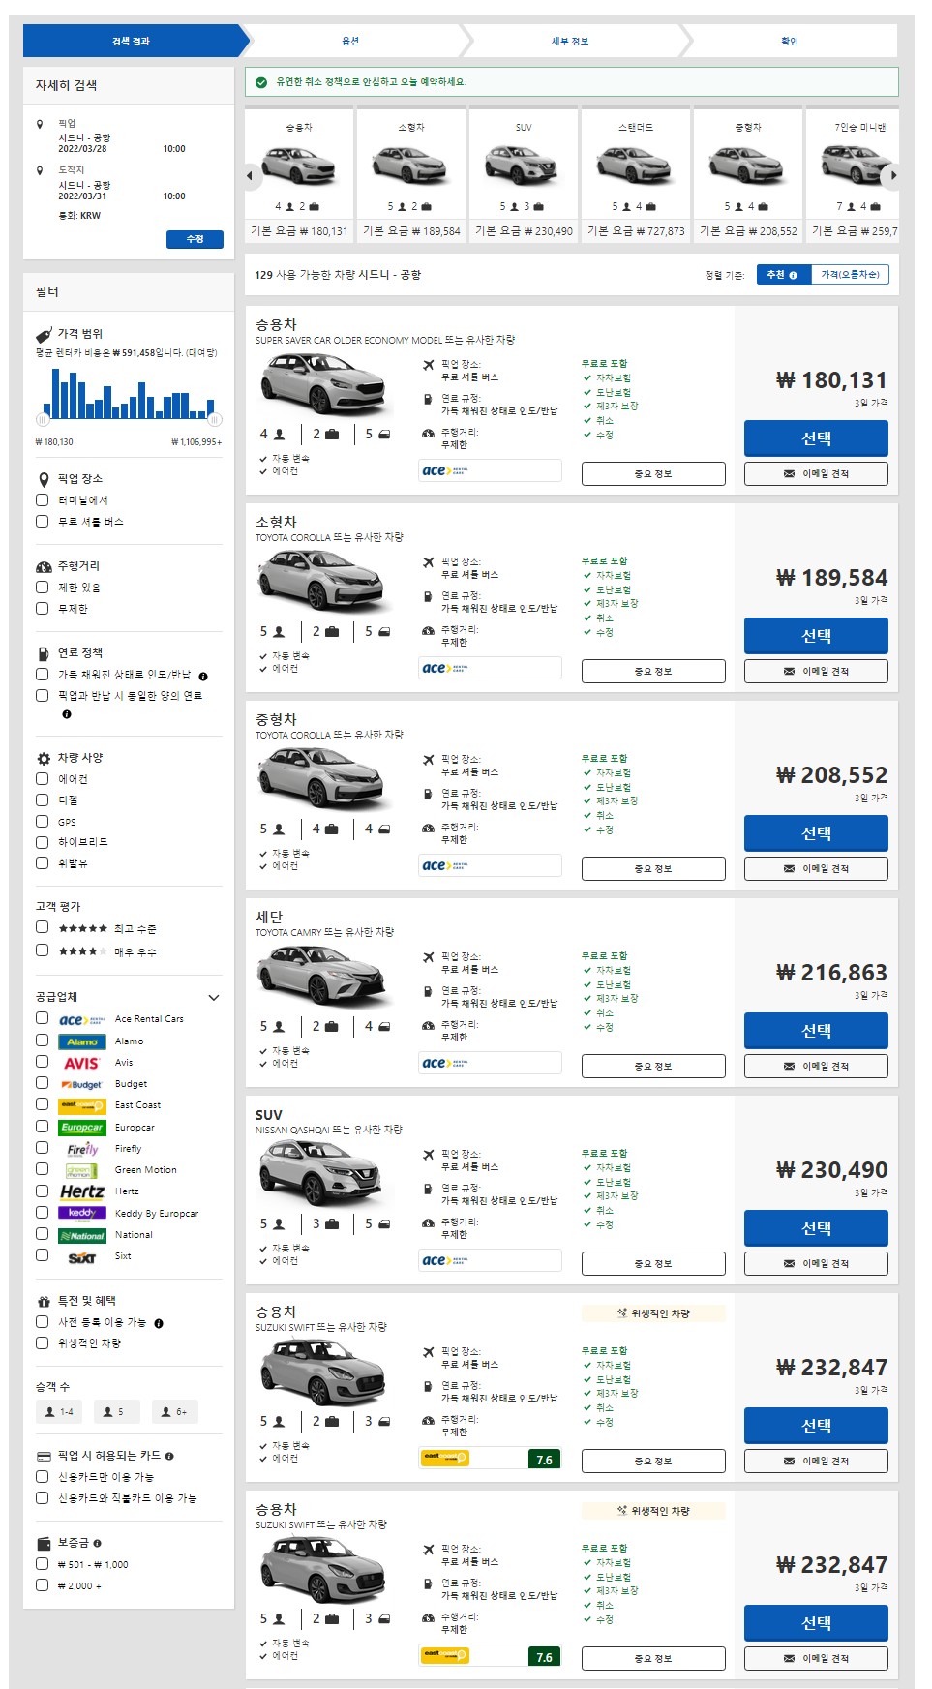Click 선택 for the ₩180,131 car
The height and width of the screenshot is (1689, 932).
coord(816,438)
